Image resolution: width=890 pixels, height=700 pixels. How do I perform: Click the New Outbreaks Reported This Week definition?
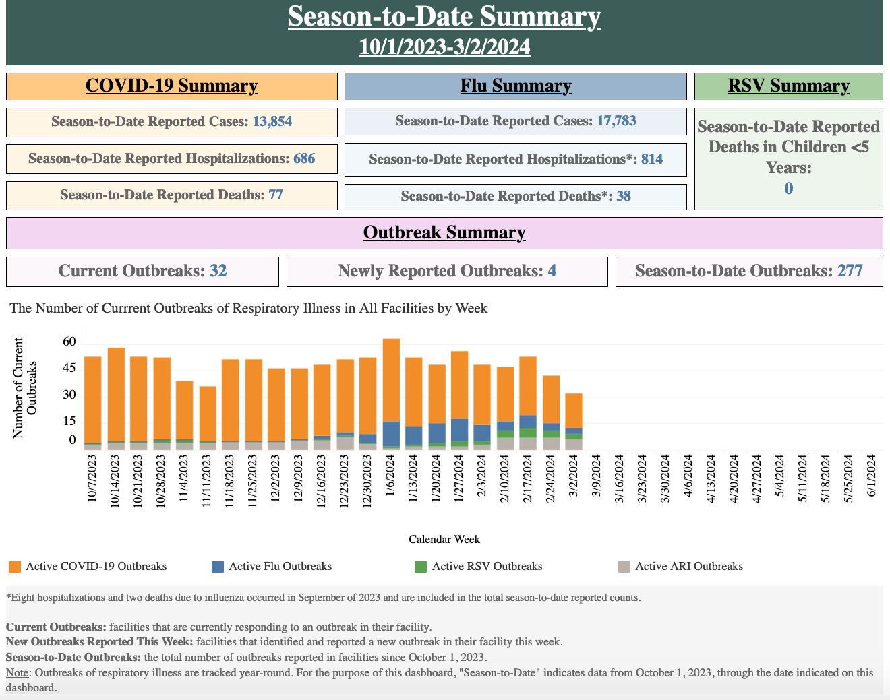coord(285,642)
